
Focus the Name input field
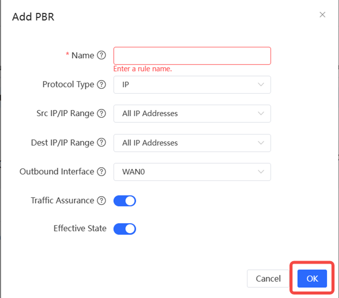[192, 56]
